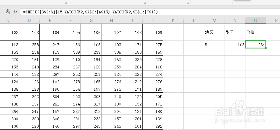
Task: Select cell with value 194
Action: [x=91, y=59]
